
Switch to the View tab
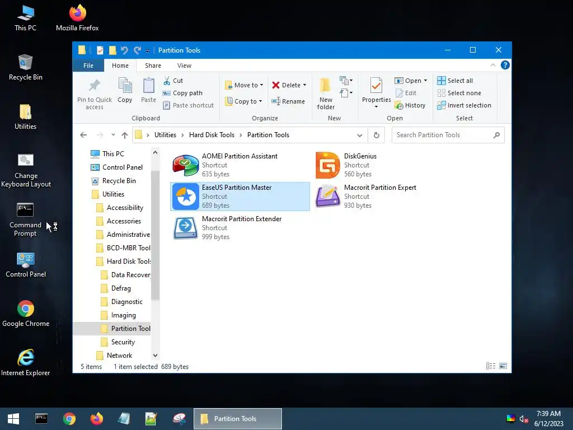184,66
